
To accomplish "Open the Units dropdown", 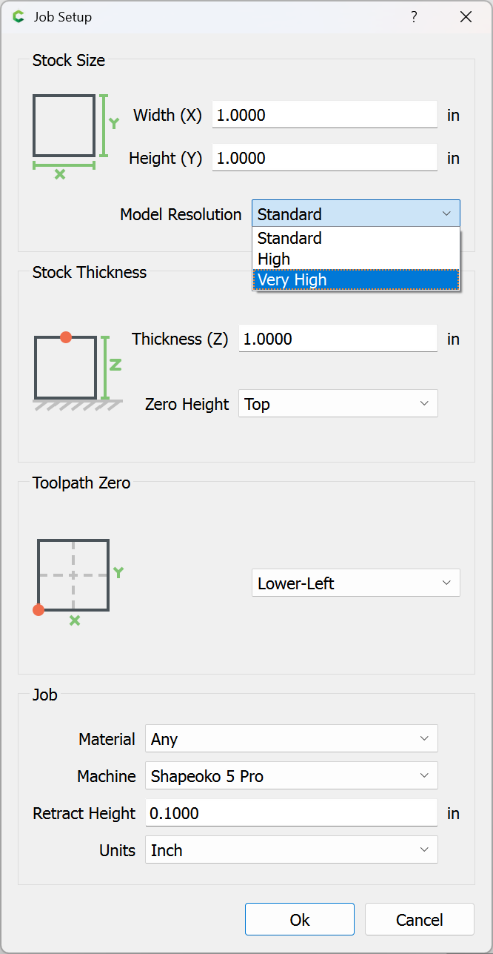I will click(x=291, y=850).
